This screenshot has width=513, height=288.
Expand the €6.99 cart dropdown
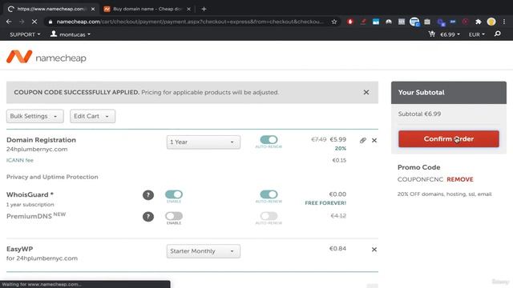click(x=450, y=34)
